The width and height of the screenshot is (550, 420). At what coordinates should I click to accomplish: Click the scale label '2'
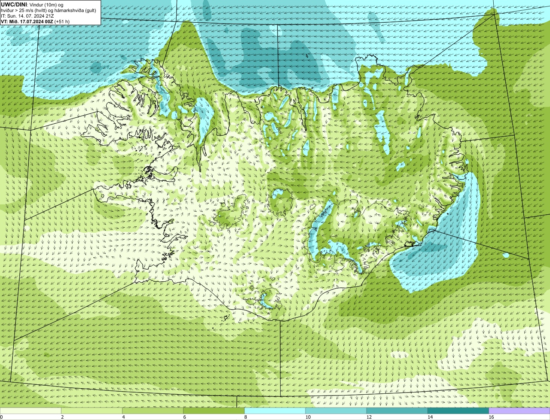pos(62,417)
